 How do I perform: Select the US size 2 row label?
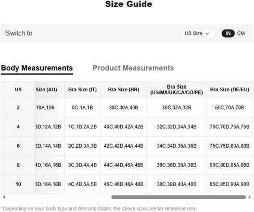(18, 108)
